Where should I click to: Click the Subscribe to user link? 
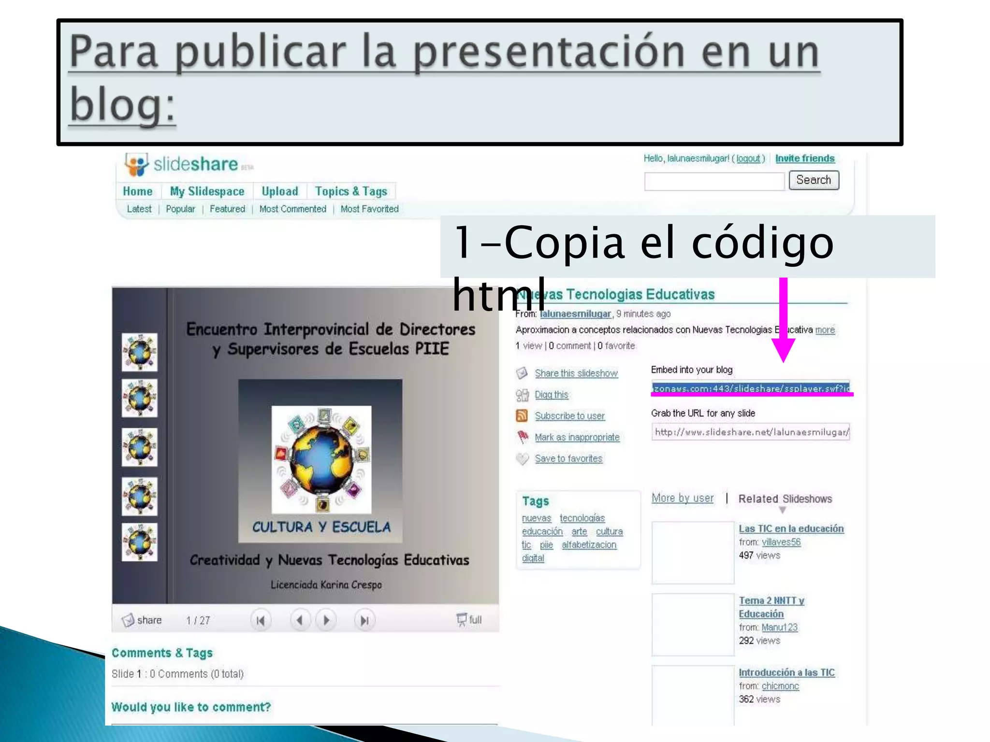(x=569, y=416)
